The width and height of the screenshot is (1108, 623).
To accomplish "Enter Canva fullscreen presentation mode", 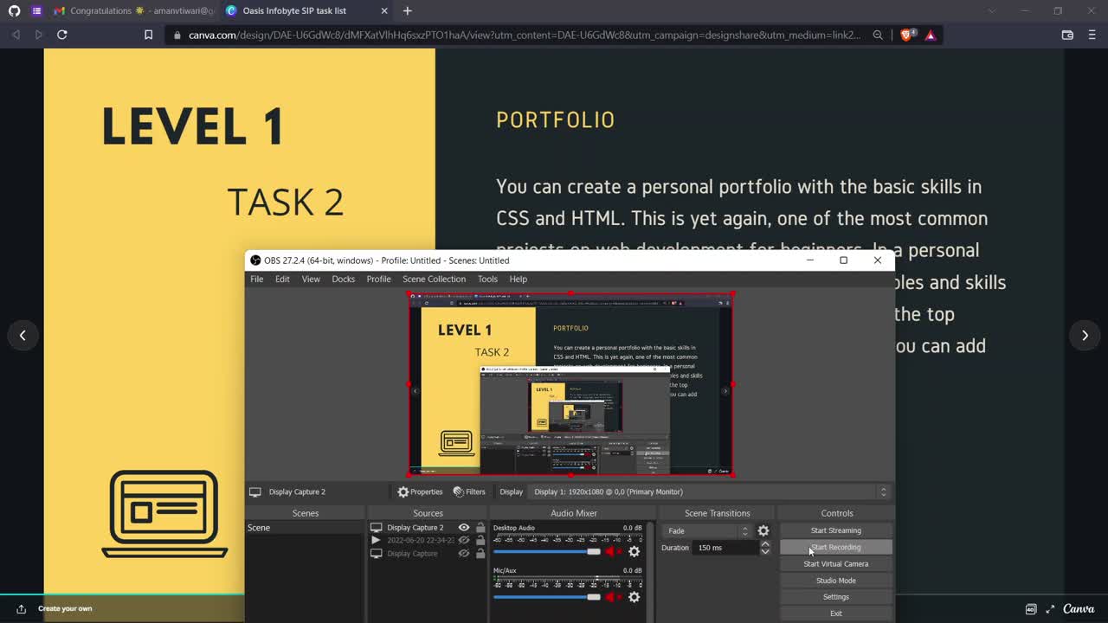I will click(1050, 609).
